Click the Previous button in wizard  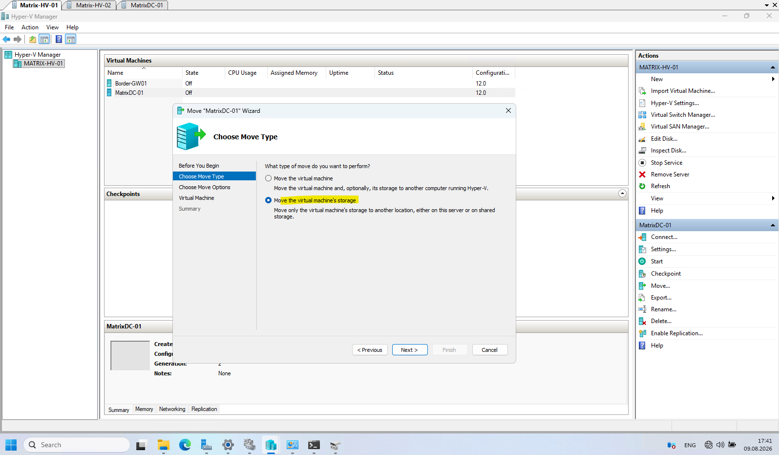370,350
